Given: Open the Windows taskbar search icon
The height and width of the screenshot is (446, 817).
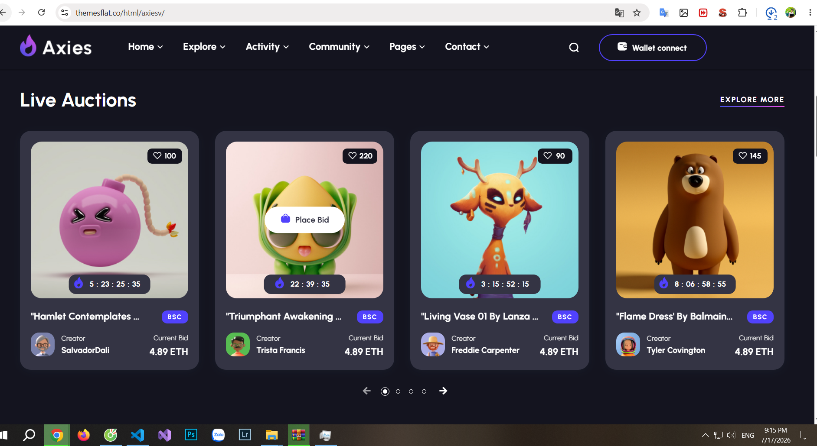Looking at the screenshot, I should click(29, 435).
